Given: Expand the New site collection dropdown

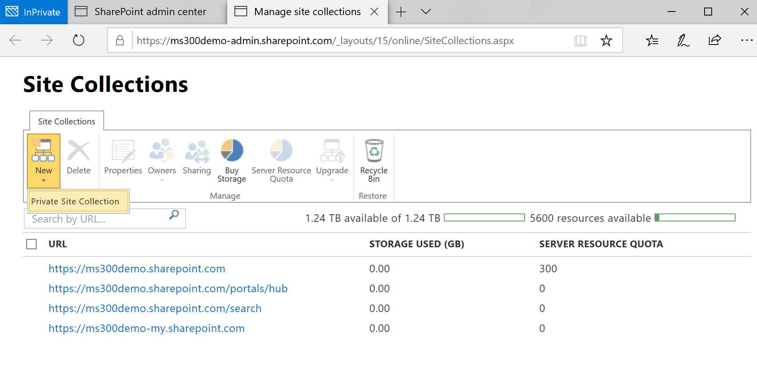Looking at the screenshot, I should click(44, 180).
